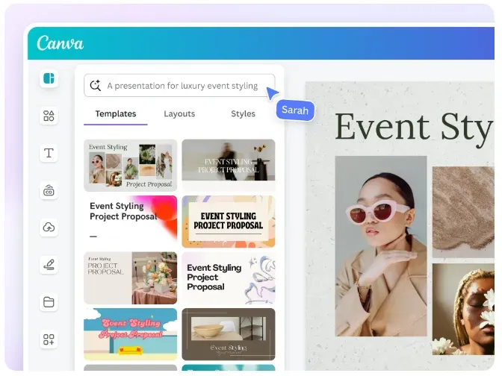
Task: Click the luxury event styling search field
Action: (x=179, y=85)
